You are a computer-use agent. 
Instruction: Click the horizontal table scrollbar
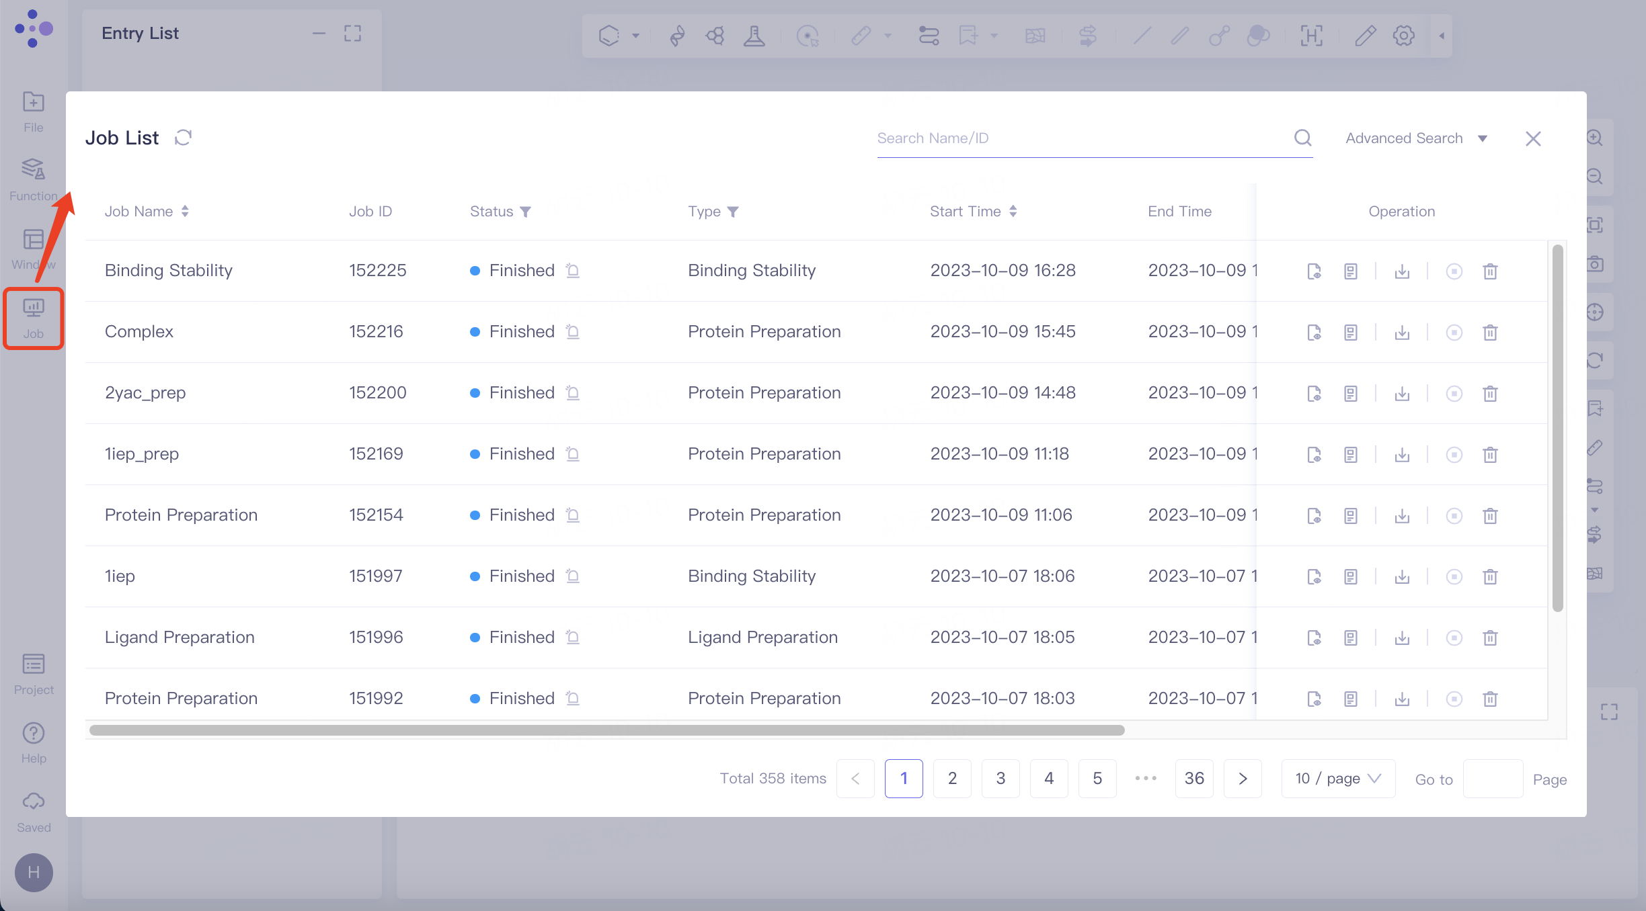[x=605, y=730]
